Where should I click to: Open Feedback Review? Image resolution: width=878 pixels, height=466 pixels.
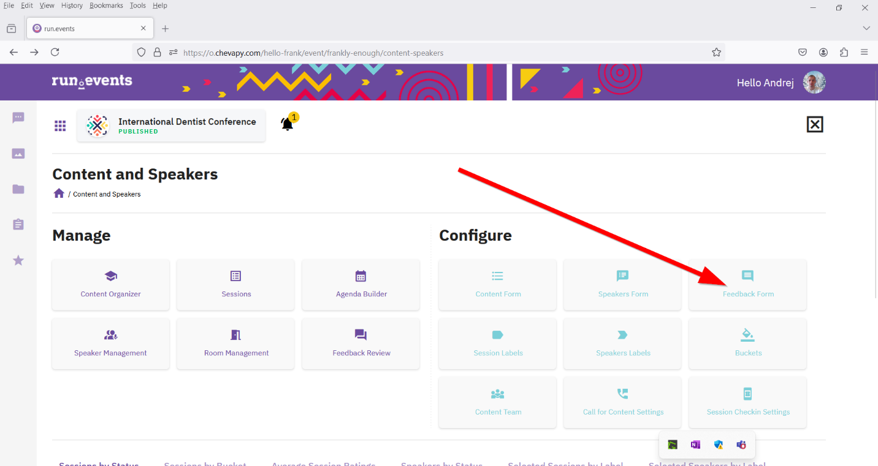point(361,344)
